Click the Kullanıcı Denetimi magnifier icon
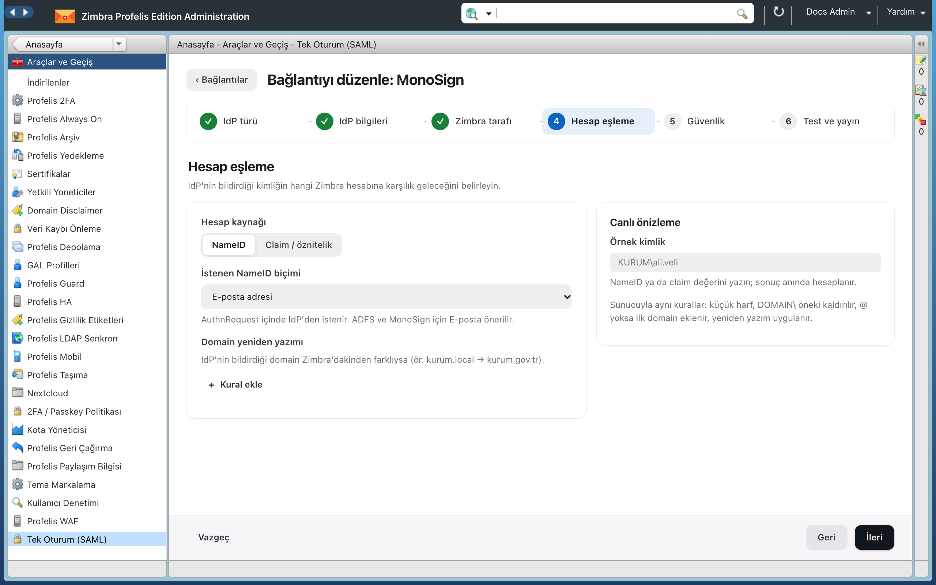The image size is (936, 585). point(18,503)
